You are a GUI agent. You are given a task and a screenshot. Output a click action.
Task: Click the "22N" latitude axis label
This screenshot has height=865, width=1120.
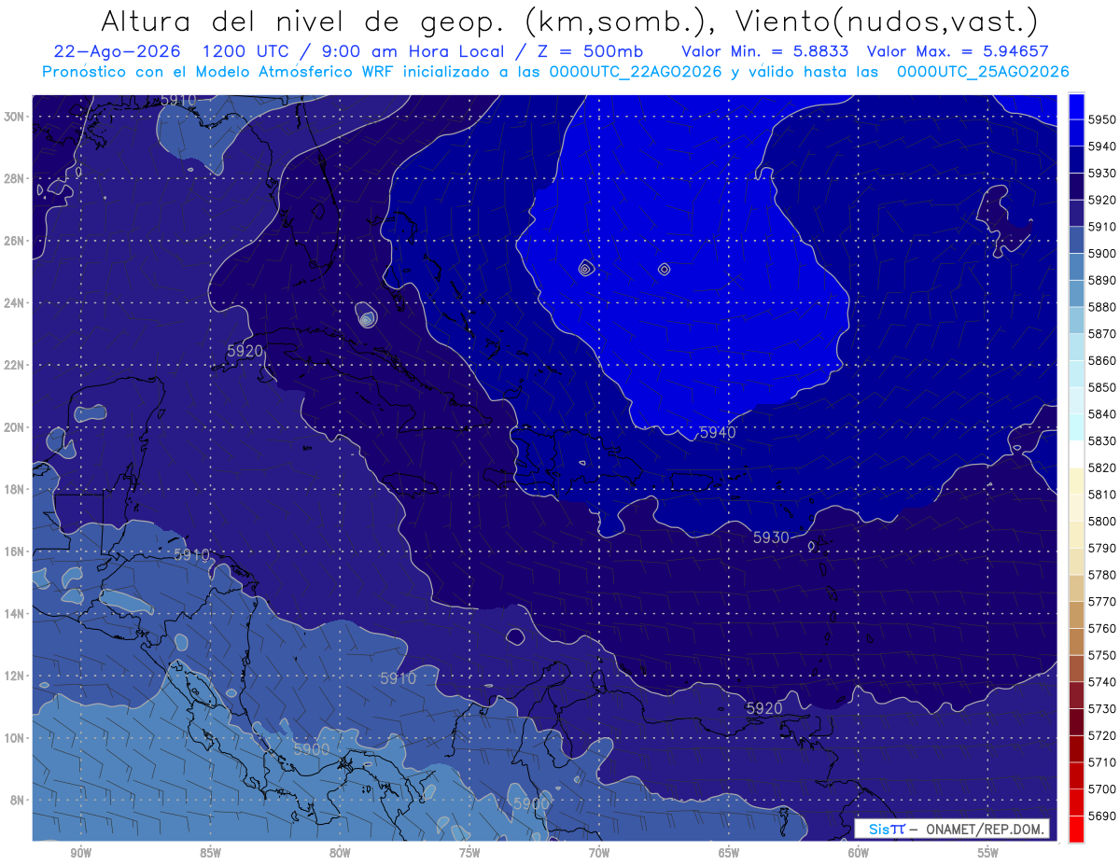tap(14, 365)
